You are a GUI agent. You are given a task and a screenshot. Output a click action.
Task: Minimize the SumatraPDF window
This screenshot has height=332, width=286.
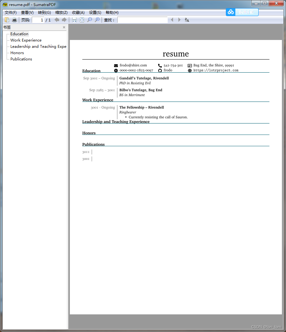click(x=256, y=3)
